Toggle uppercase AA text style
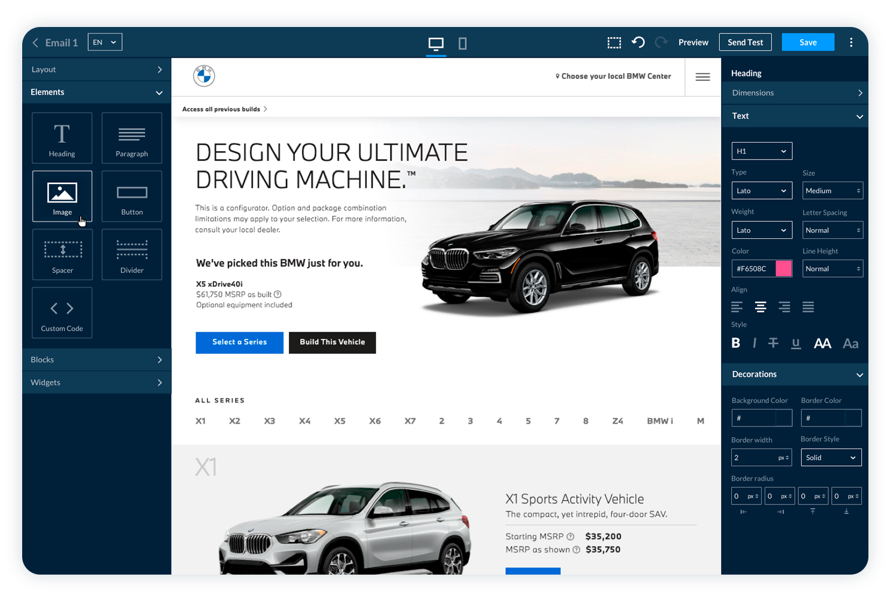This screenshot has height=601, width=896. click(822, 343)
